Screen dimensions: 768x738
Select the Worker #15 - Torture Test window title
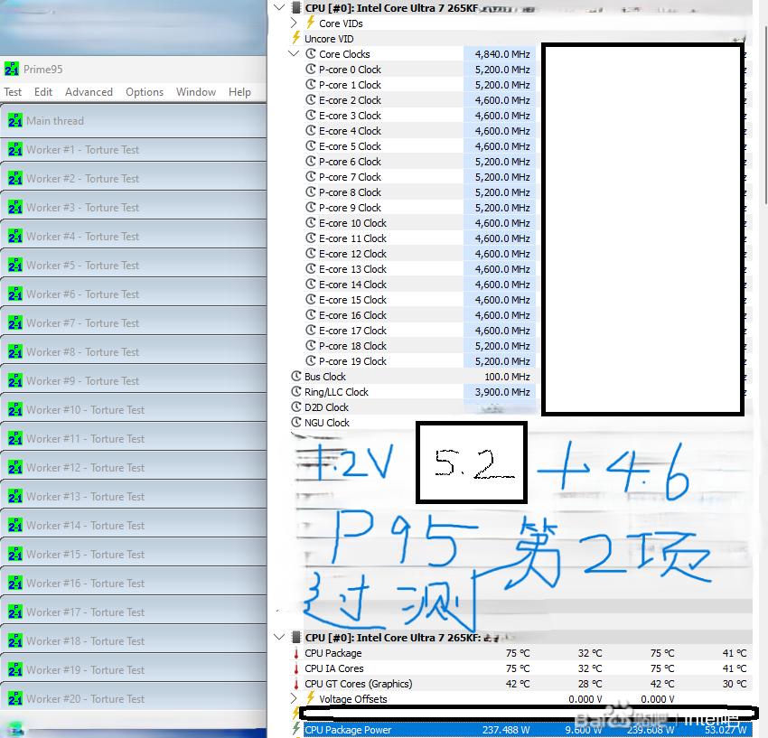tap(85, 555)
